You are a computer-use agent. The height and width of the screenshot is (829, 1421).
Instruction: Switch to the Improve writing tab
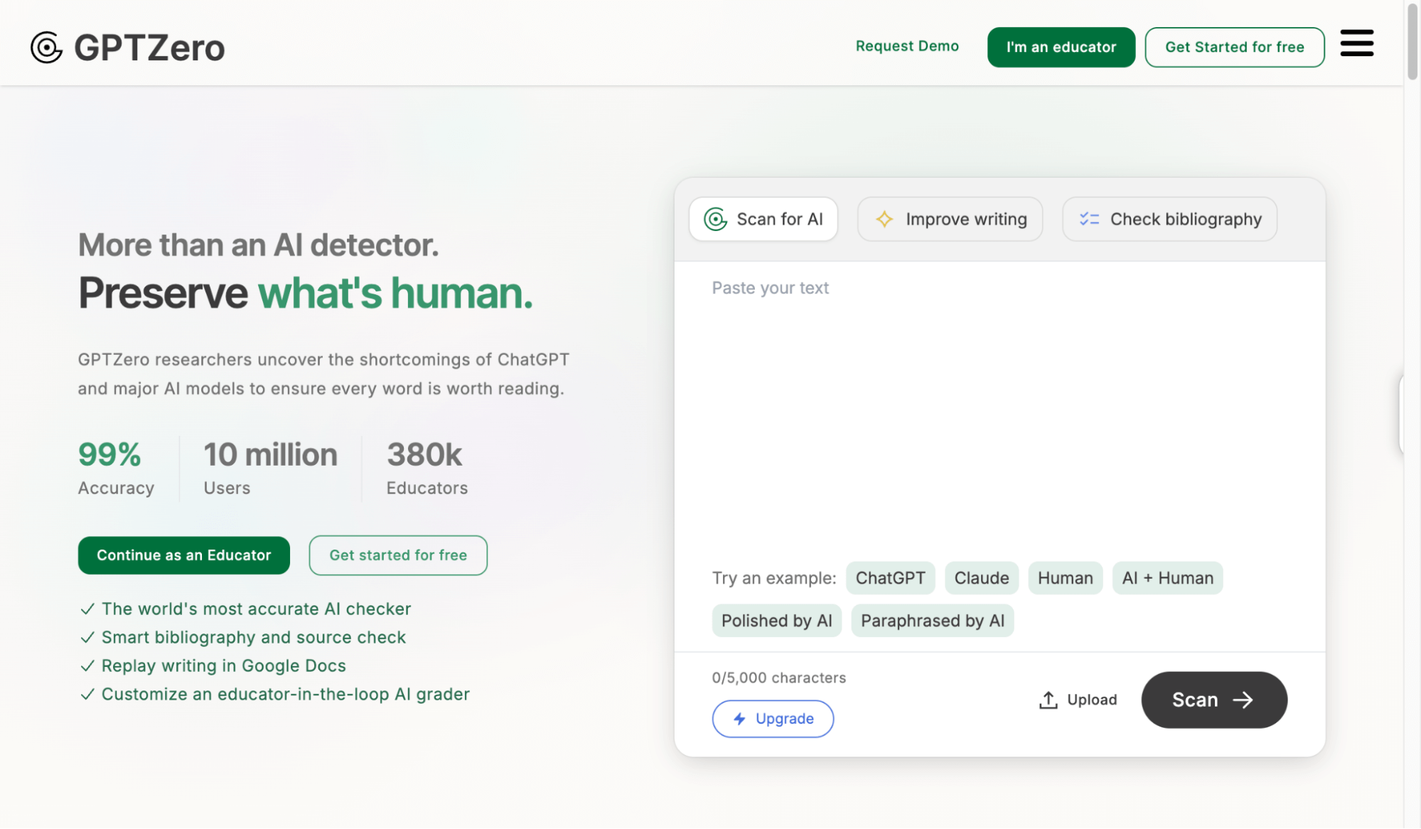[x=950, y=219]
